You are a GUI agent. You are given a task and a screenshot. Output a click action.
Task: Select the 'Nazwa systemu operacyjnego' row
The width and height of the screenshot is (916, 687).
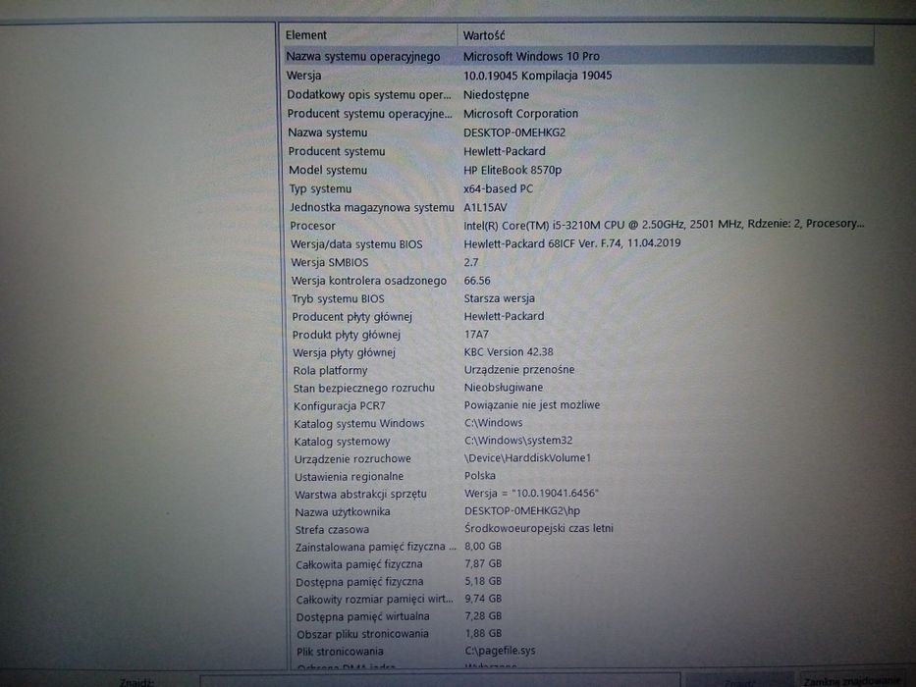(577, 57)
